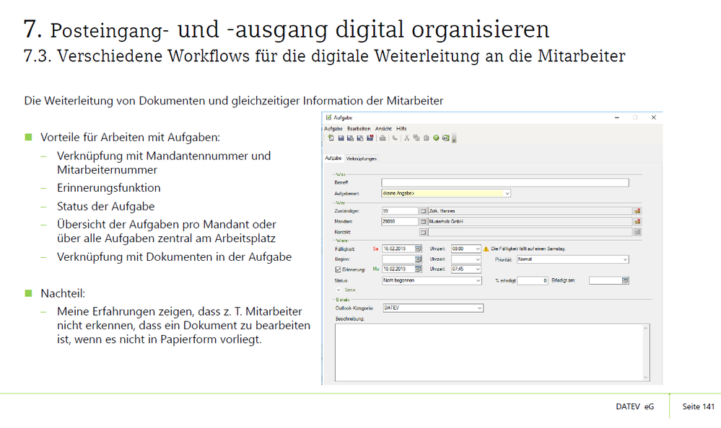Expand the Status dropdown
Screen dimensions: 721x428
tap(478, 280)
